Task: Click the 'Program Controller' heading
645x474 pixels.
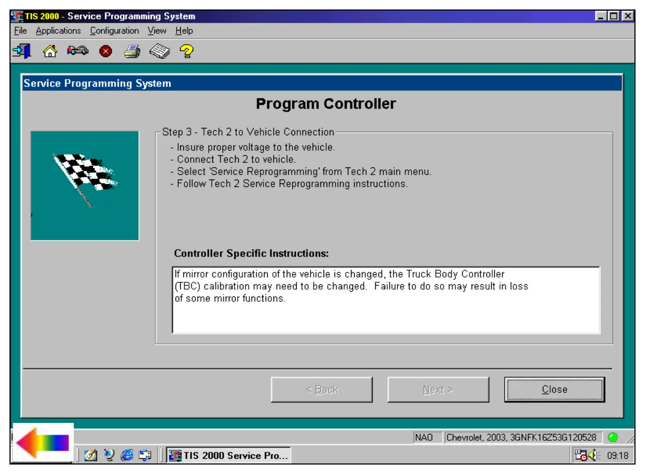Action: click(x=326, y=104)
